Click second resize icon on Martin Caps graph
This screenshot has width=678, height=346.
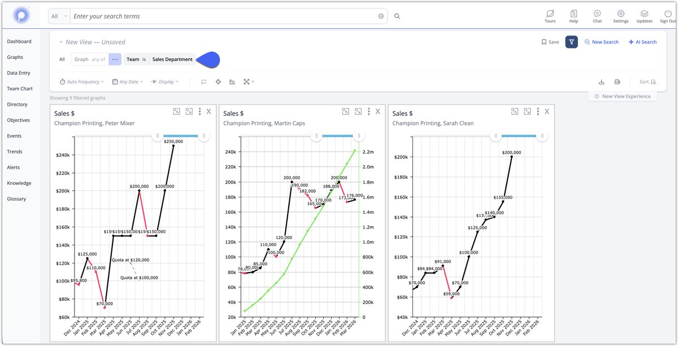click(x=358, y=112)
